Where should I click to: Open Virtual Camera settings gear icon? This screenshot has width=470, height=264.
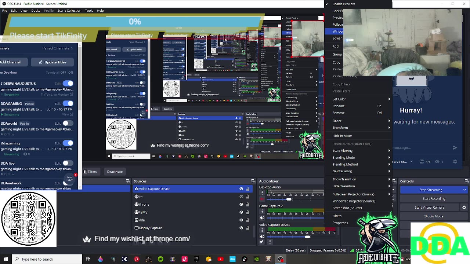point(464,208)
